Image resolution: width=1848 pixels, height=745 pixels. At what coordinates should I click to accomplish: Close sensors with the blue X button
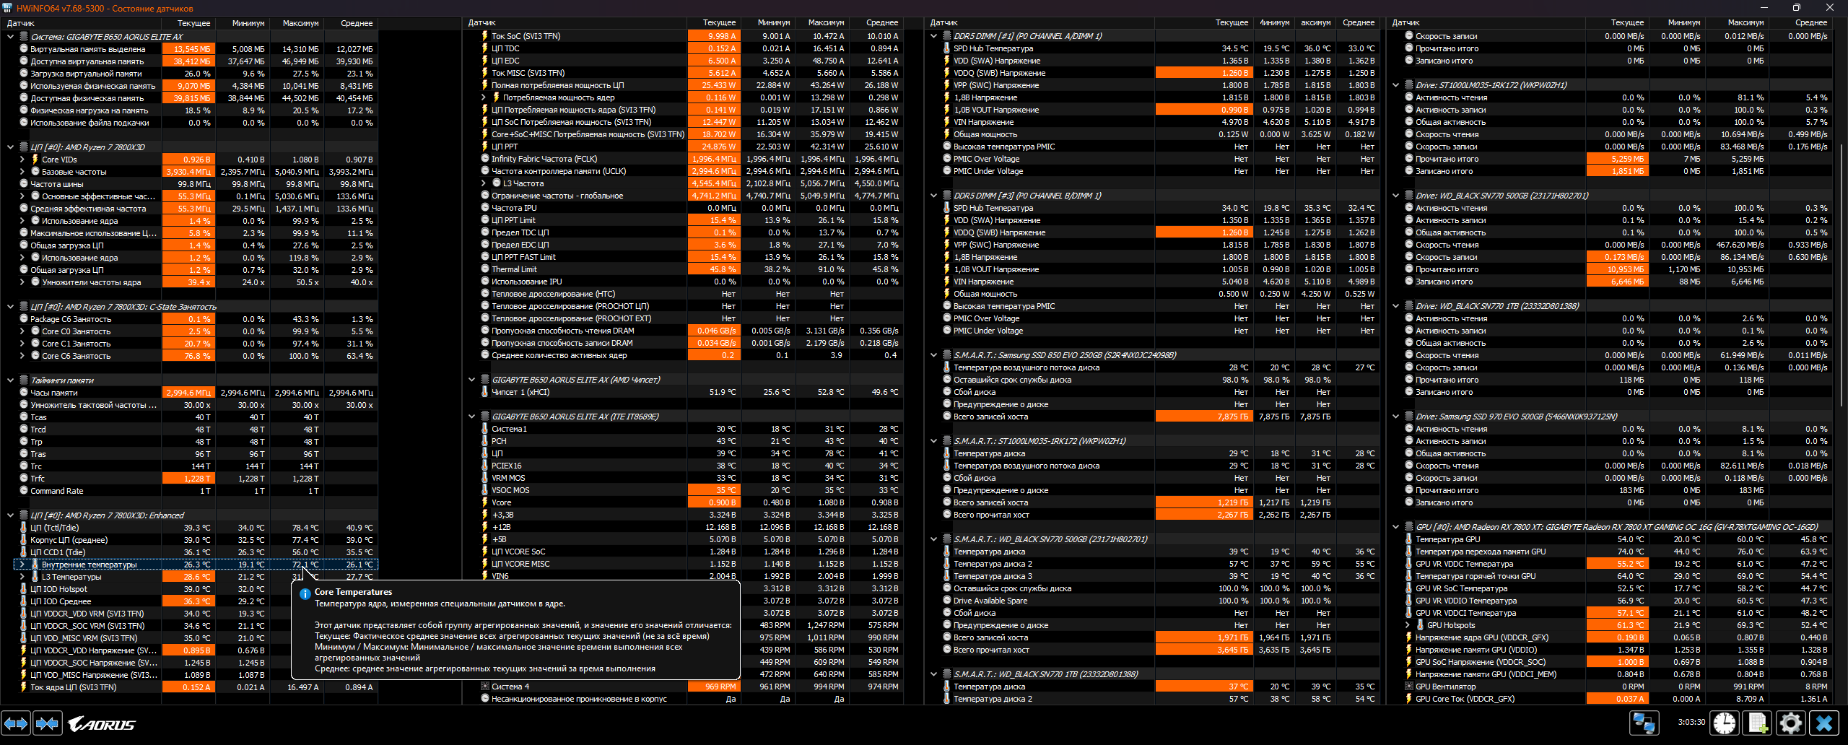point(1824,723)
